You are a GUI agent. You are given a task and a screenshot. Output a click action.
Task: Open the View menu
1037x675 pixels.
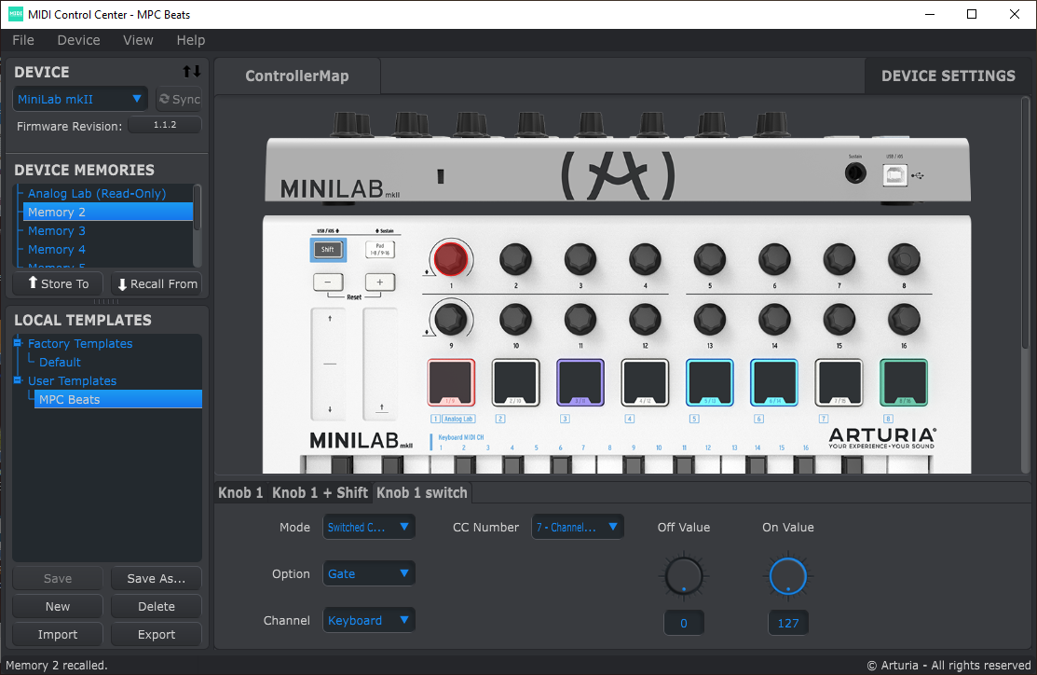[x=138, y=40]
